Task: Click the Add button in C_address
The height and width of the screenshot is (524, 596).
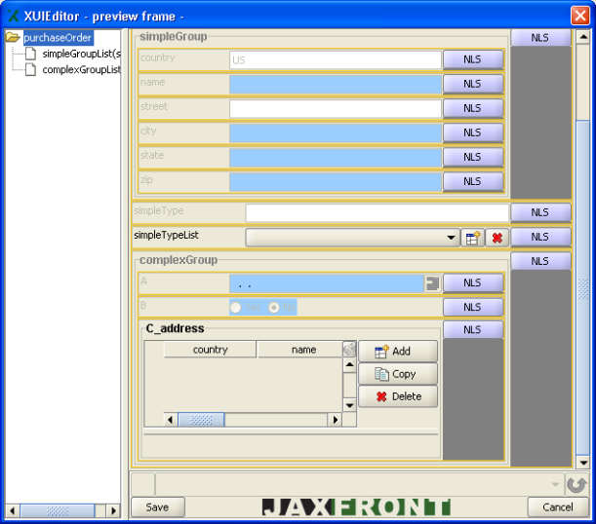Action: pos(398,352)
